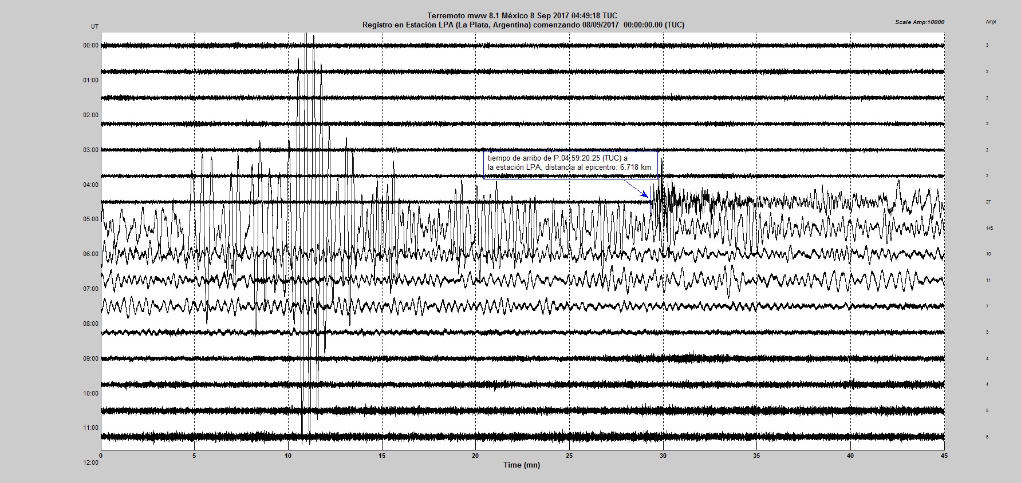
Task: Click time-axis tick label 15
Action: pyautogui.click(x=381, y=456)
